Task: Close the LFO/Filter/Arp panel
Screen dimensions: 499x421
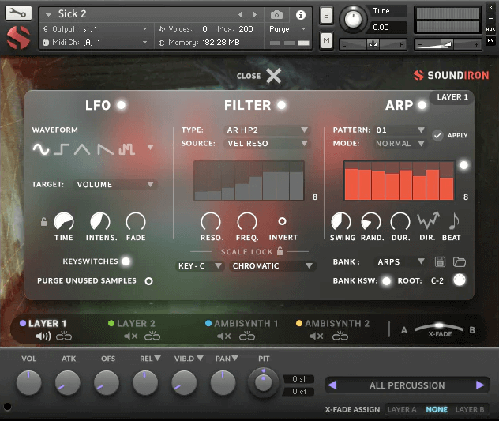Action: (x=273, y=76)
